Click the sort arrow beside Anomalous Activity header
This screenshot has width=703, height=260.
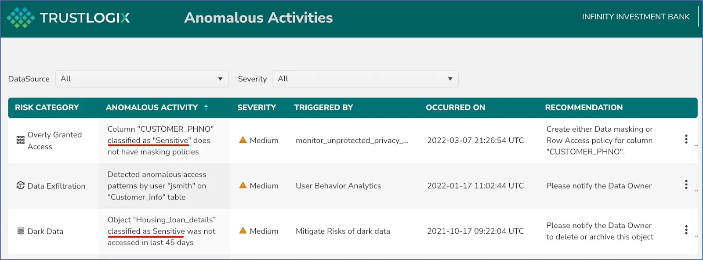[x=206, y=107]
